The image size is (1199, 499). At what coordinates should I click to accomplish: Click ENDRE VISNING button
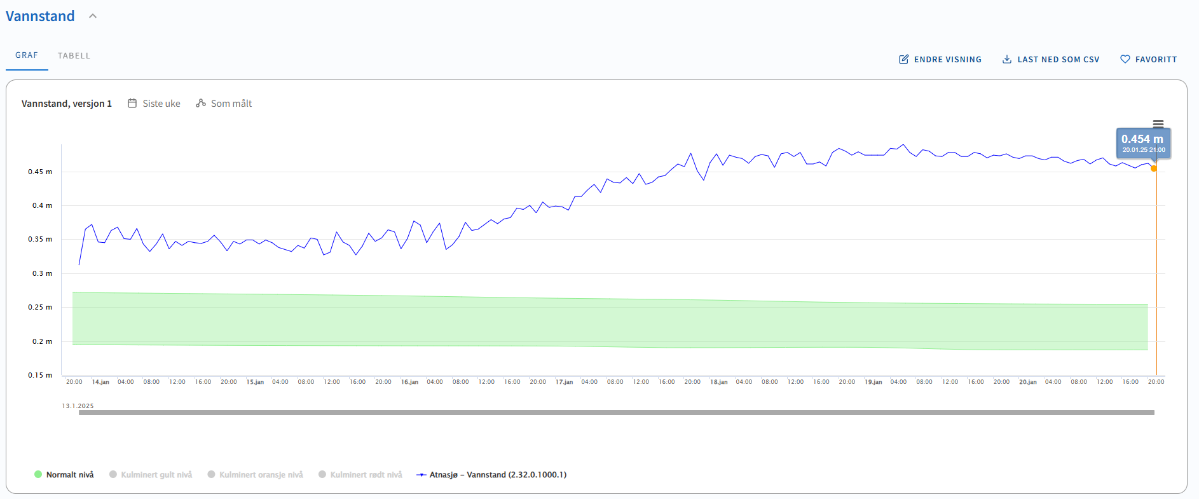940,59
